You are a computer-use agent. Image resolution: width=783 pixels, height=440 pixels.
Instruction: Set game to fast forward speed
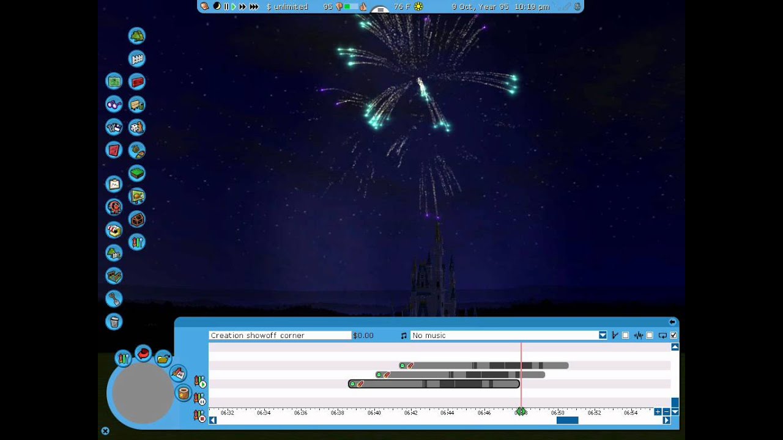(x=242, y=7)
